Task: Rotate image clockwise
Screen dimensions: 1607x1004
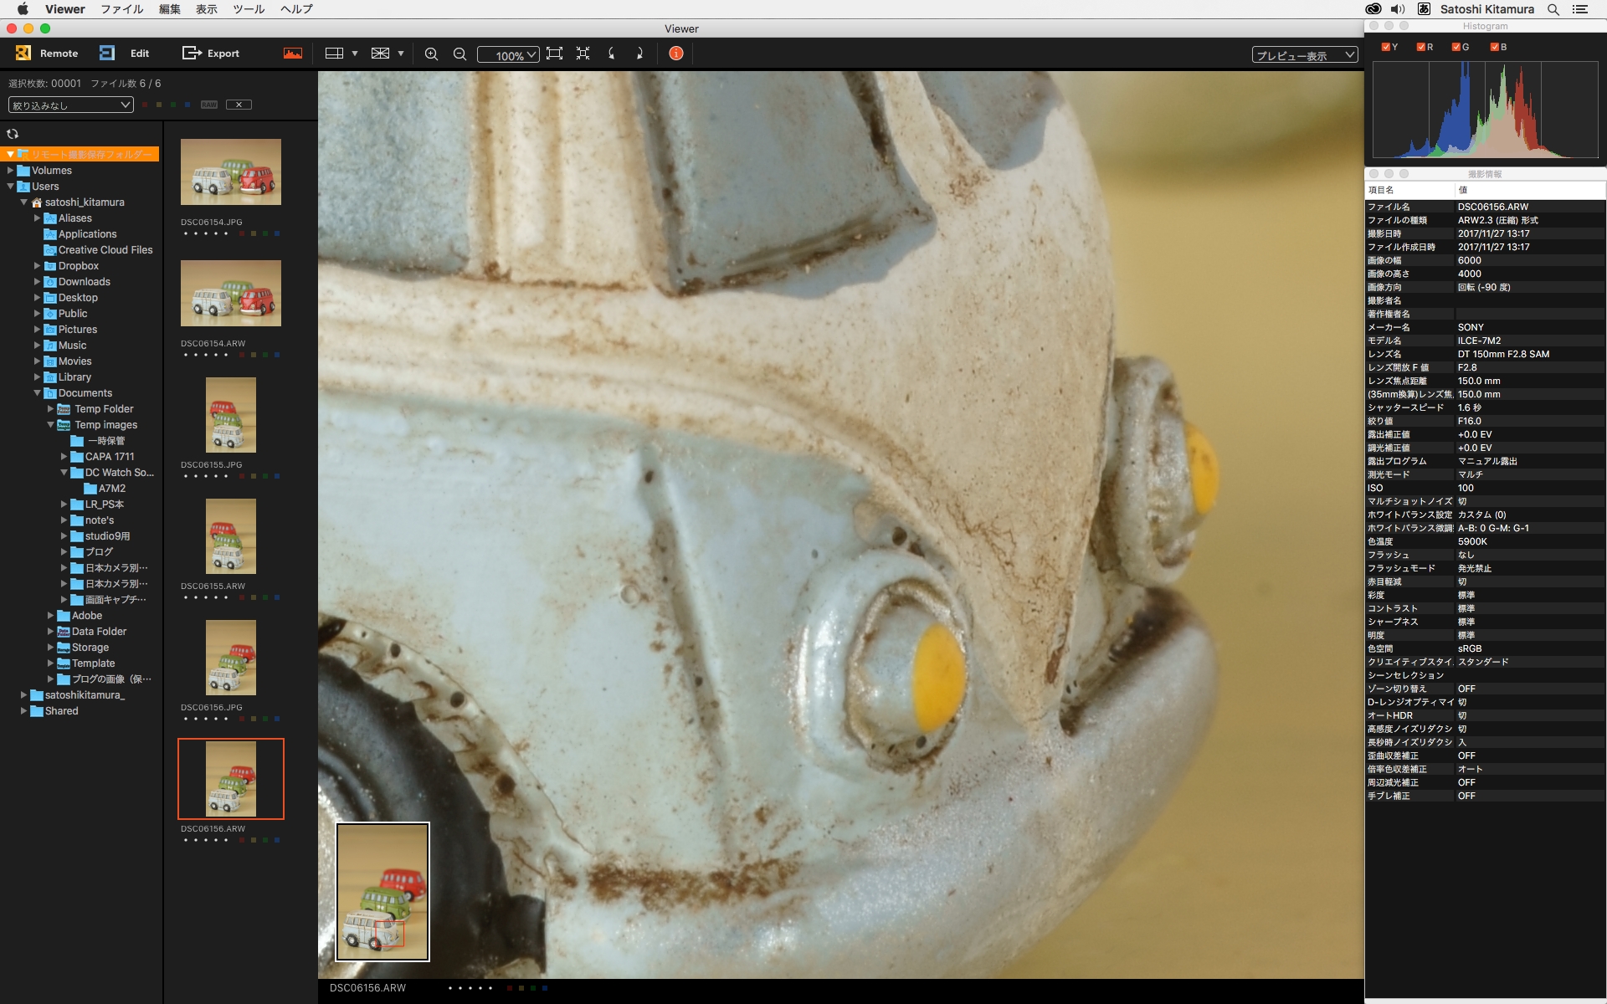Action: 639,54
